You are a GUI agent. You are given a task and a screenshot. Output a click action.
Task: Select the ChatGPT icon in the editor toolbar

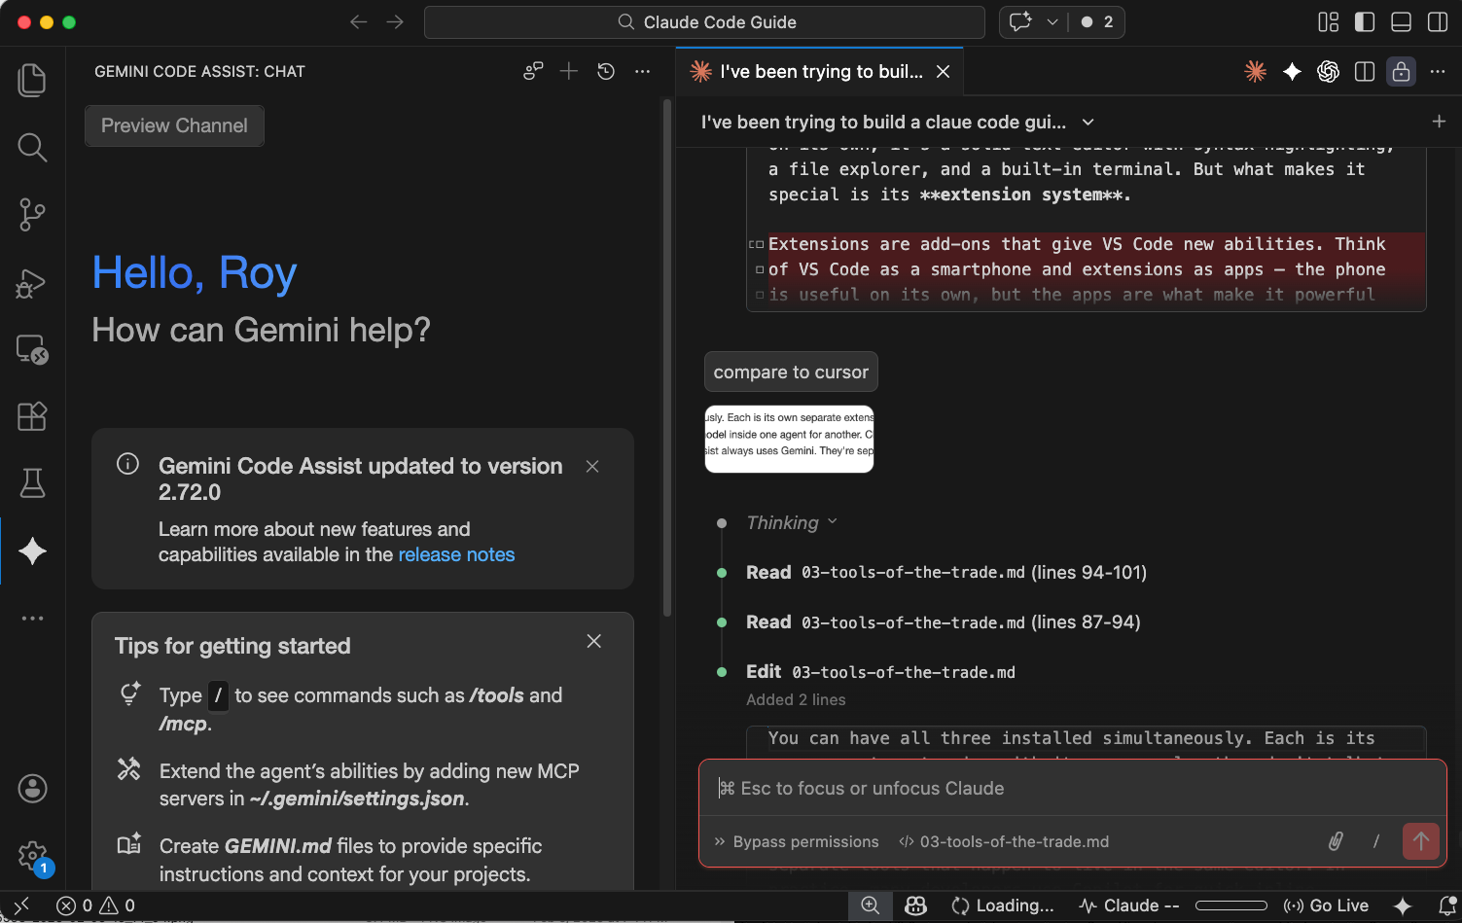[x=1327, y=71]
